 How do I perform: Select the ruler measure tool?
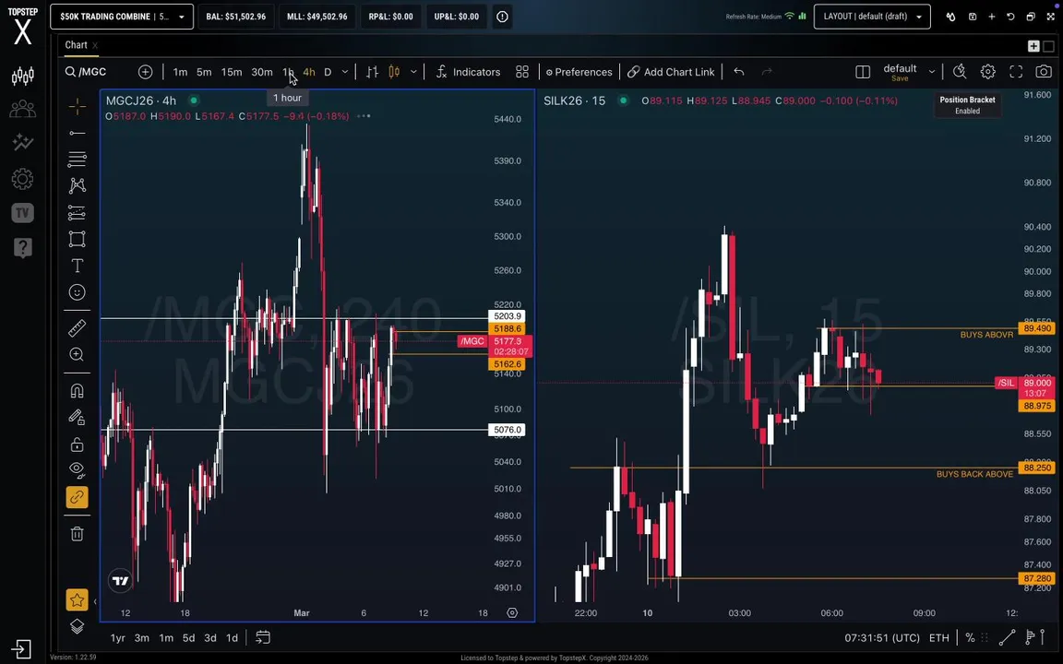point(78,328)
